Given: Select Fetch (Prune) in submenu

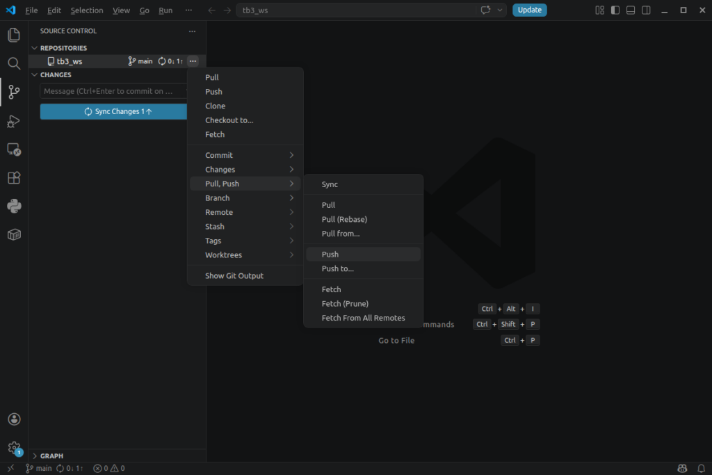Looking at the screenshot, I should pos(363,304).
